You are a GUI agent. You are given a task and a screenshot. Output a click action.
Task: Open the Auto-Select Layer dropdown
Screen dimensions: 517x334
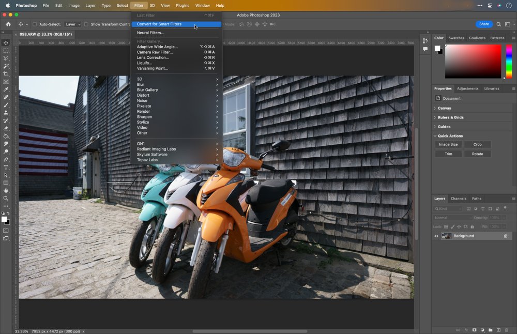[x=73, y=24]
